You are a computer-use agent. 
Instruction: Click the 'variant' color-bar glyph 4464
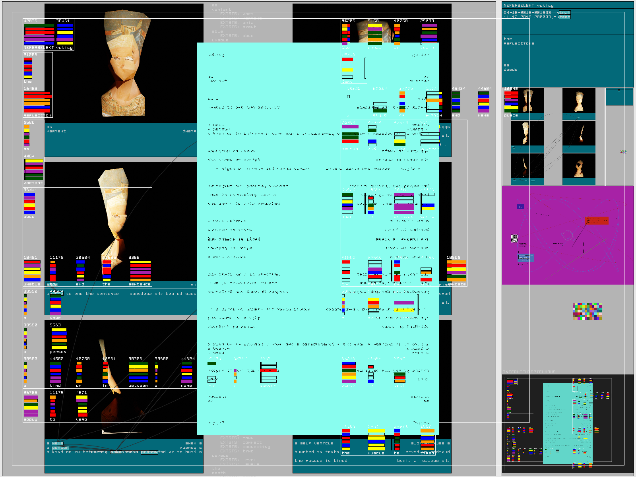pos(34,170)
